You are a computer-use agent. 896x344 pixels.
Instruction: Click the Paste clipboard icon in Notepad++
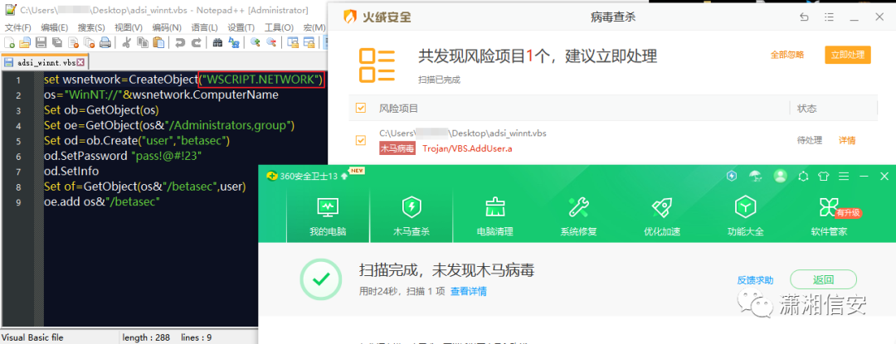[158, 42]
